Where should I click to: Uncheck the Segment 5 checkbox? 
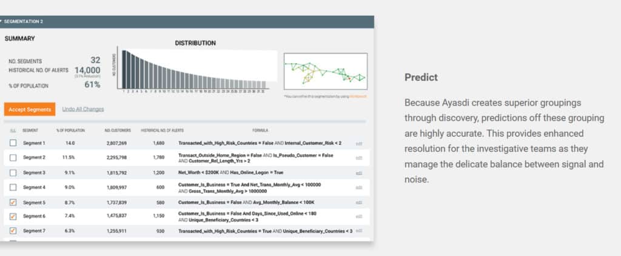click(13, 202)
